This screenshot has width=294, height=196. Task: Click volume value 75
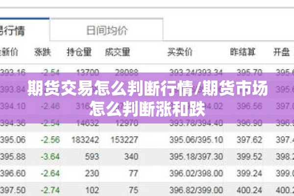click(x=133, y=190)
